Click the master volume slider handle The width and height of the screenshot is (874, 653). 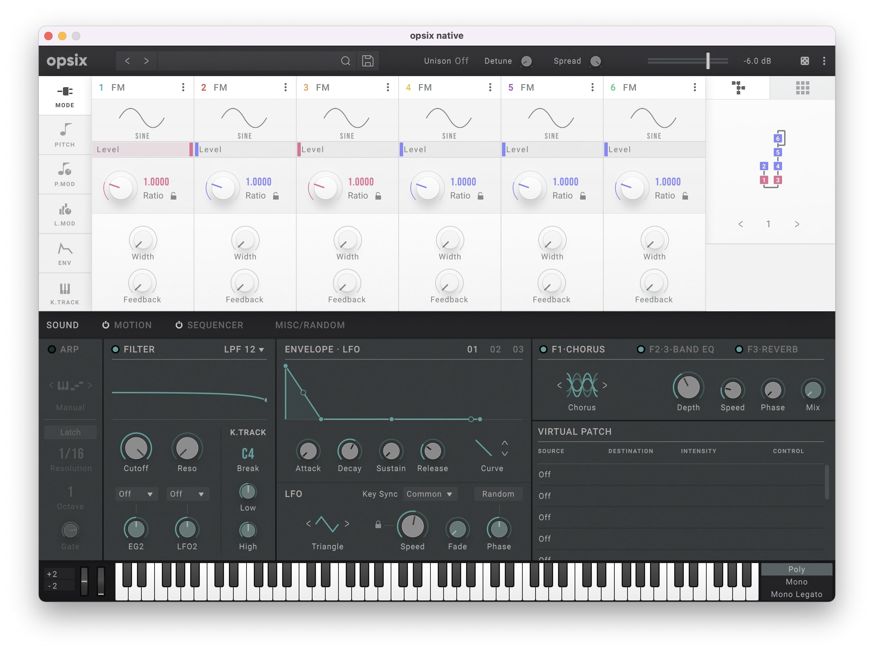(708, 61)
